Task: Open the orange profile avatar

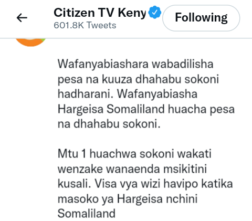Action: (x=30, y=42)
